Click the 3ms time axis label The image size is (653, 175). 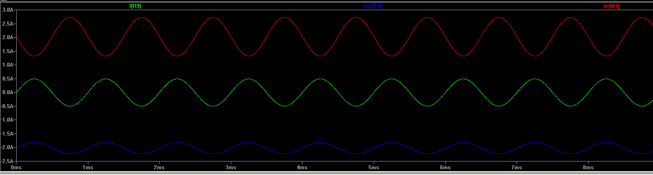tap(231, 167)
